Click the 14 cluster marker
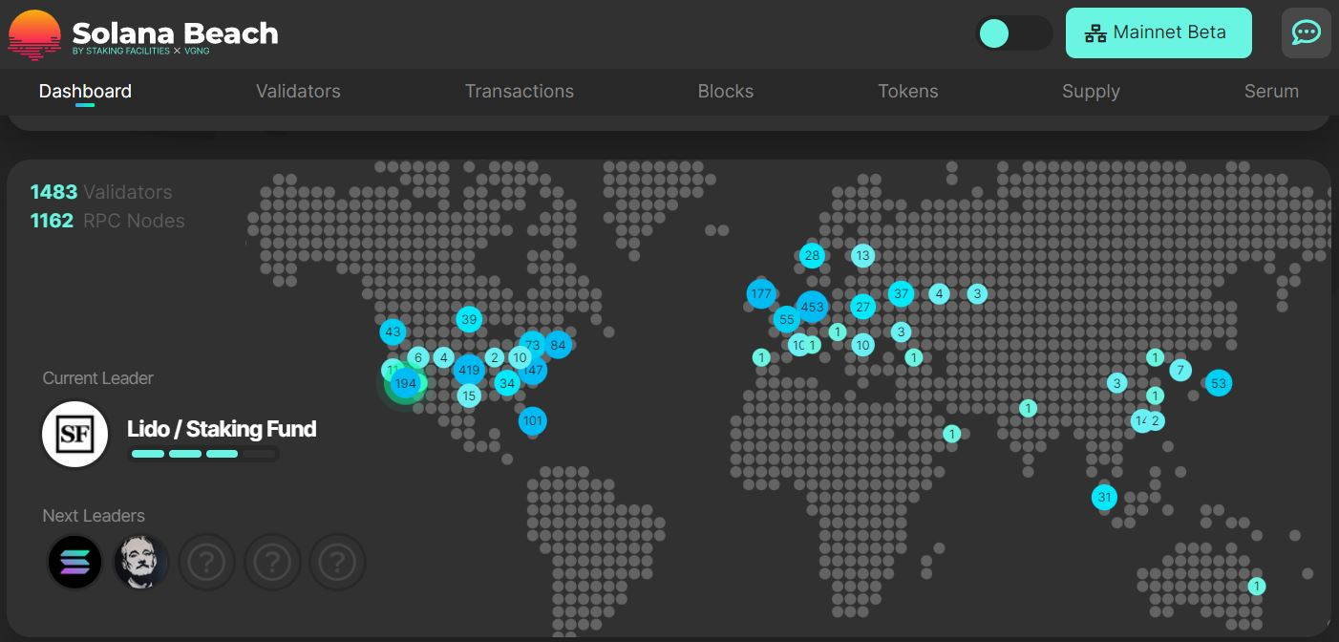Screen dimensions: 1339x642 pos(1140,420)
